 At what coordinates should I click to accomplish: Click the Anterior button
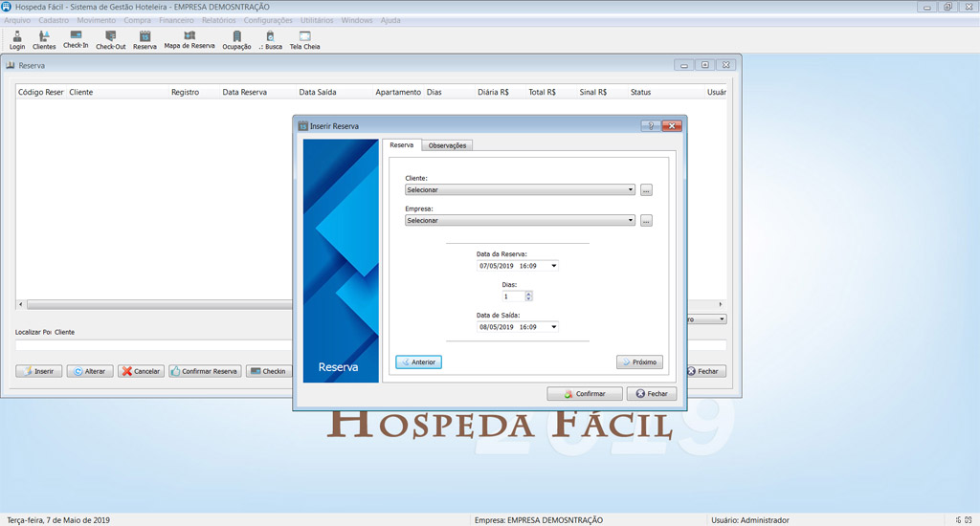coord(418,362)
